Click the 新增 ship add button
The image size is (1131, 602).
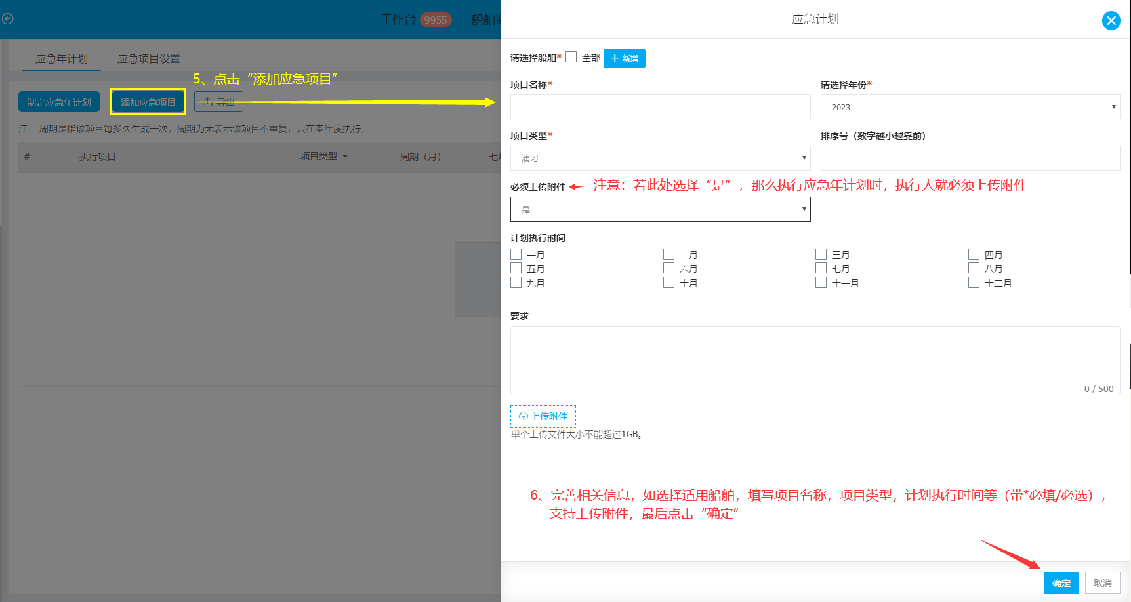(x=625, y=58)
